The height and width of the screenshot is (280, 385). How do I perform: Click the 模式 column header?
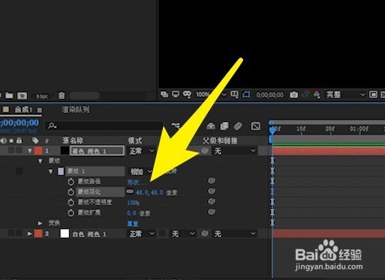(135, 141)
